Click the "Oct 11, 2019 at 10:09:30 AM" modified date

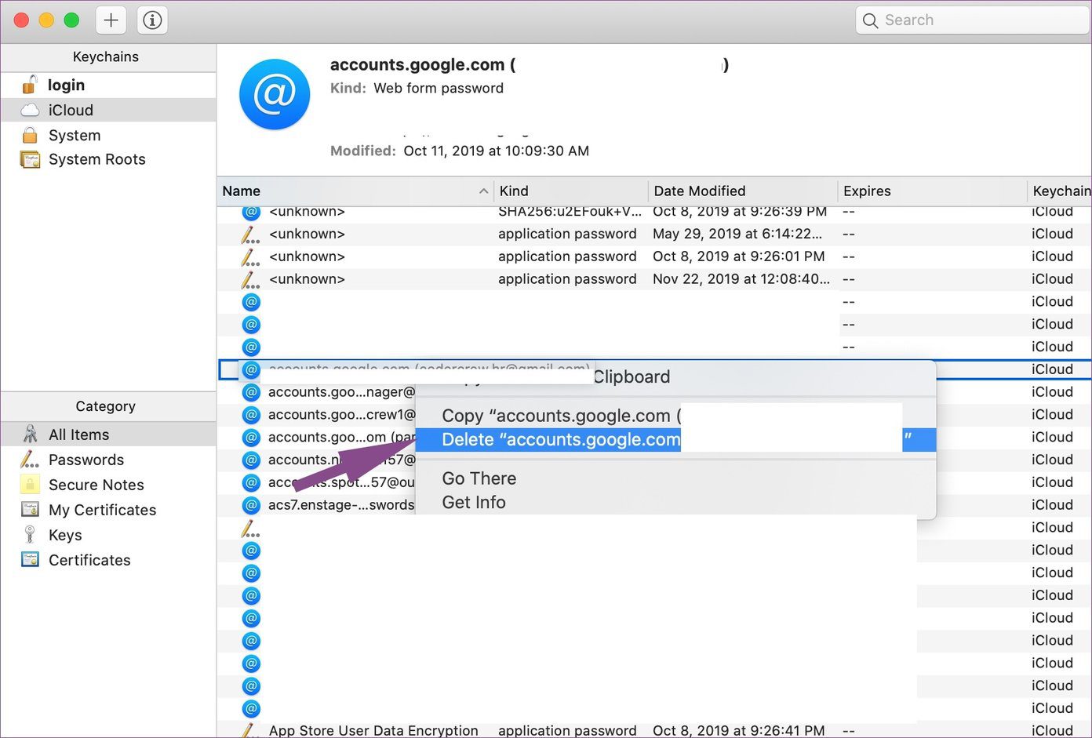coord(497,151)
